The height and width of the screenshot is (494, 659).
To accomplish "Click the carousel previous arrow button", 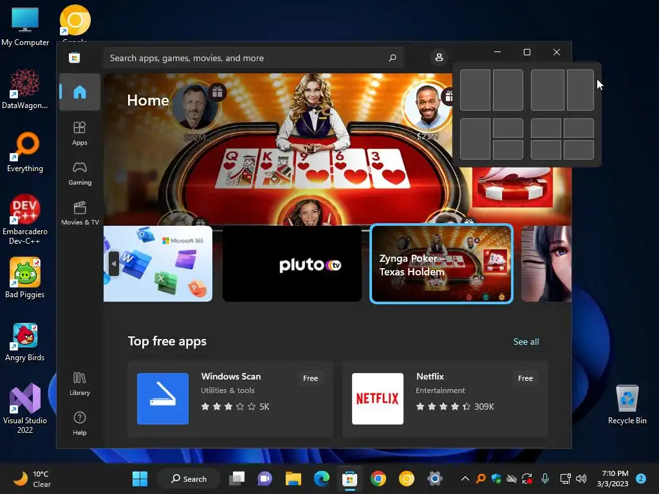I will point(114,264).
